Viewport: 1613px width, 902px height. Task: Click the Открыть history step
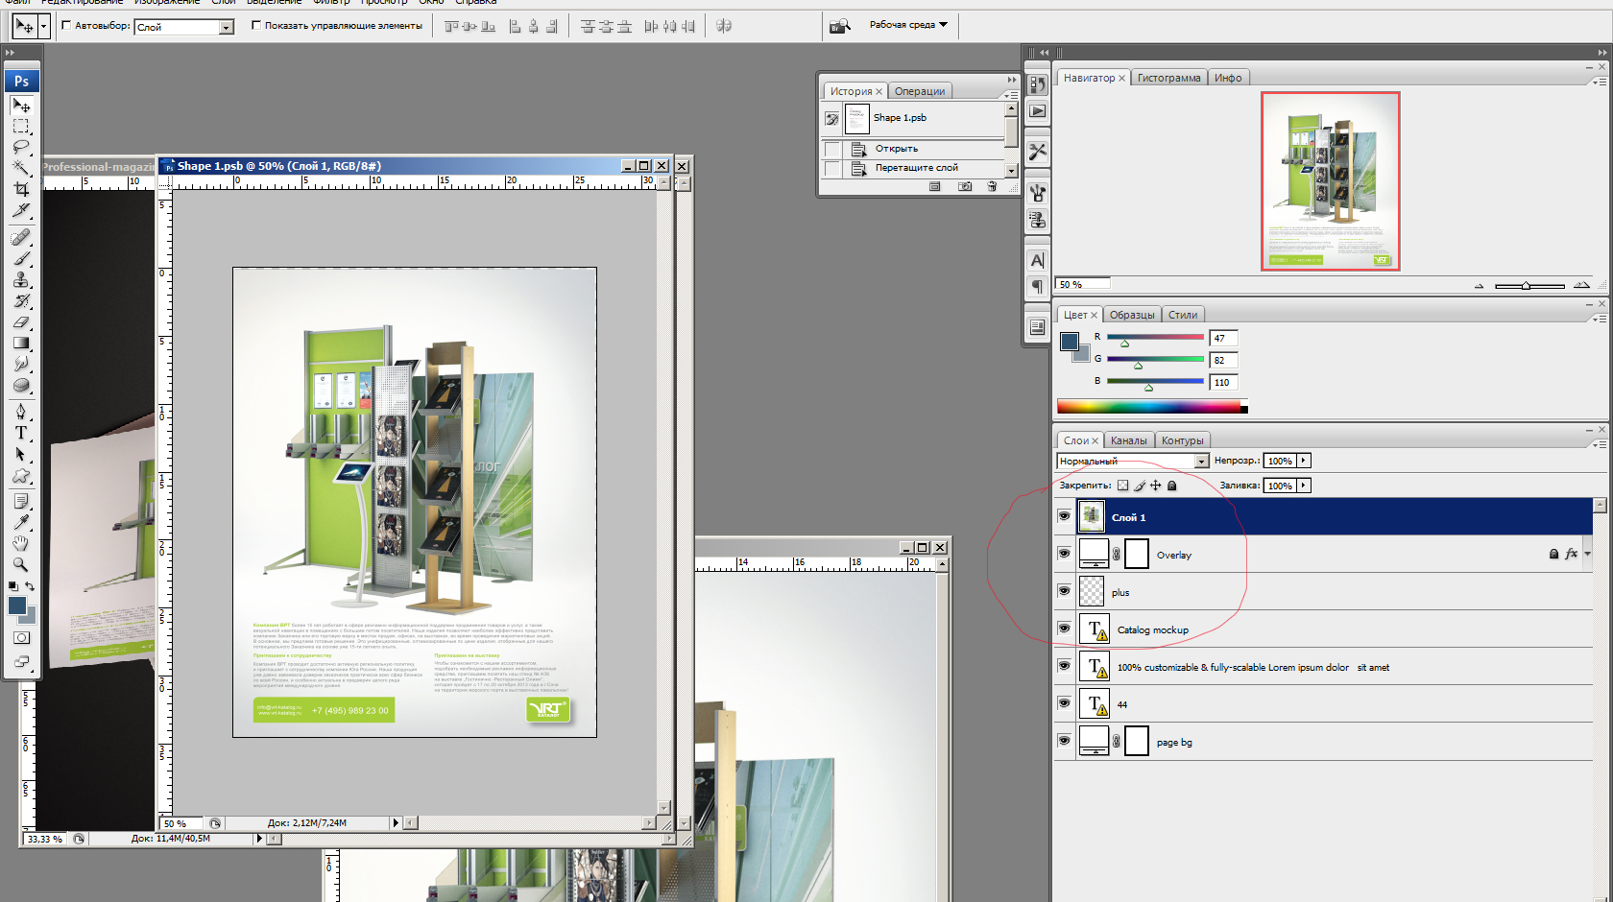point(896,149)
